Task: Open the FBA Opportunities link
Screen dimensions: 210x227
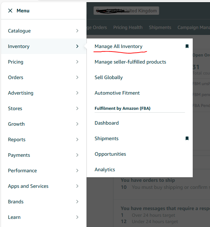Action: pos(110,154)
